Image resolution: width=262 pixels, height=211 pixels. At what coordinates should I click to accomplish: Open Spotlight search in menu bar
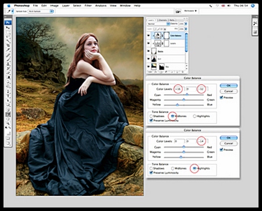(253, 6)
